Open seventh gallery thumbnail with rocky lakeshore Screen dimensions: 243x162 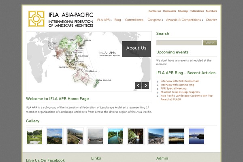[156, 136]
